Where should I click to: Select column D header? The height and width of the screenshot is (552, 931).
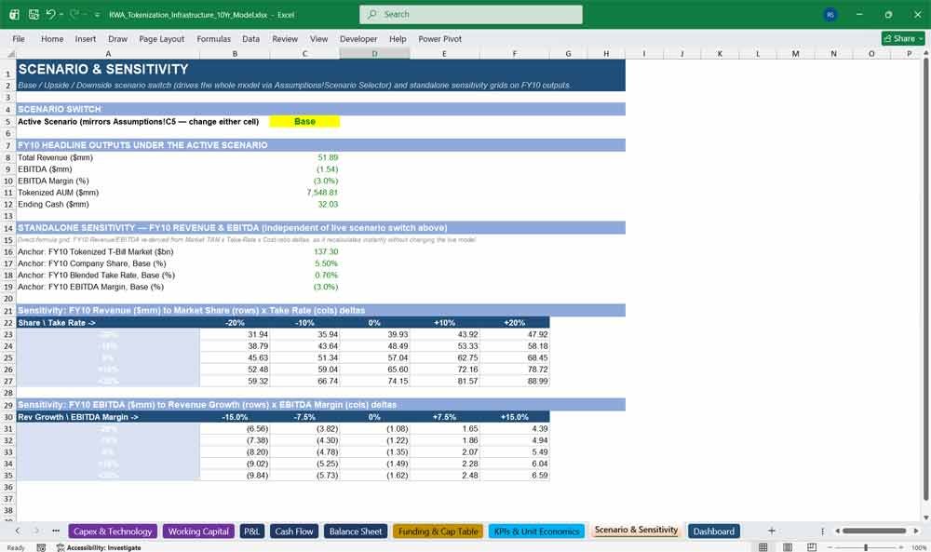[374, 53]
